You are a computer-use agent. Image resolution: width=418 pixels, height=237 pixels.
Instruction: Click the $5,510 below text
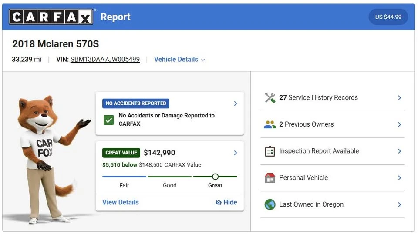[120, 165]
